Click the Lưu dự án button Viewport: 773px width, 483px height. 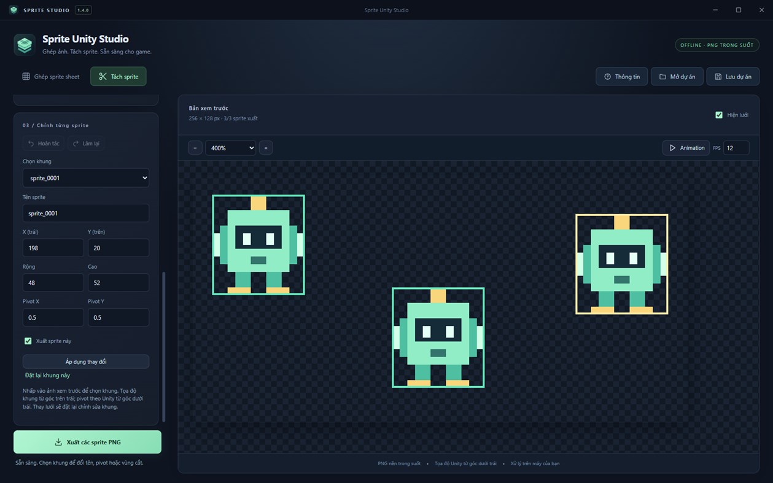tap(732, 77)
